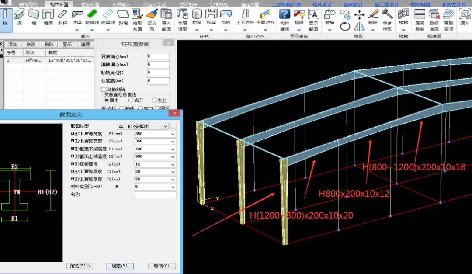Select the 墙洞 wall opening tool

(48, 17)
